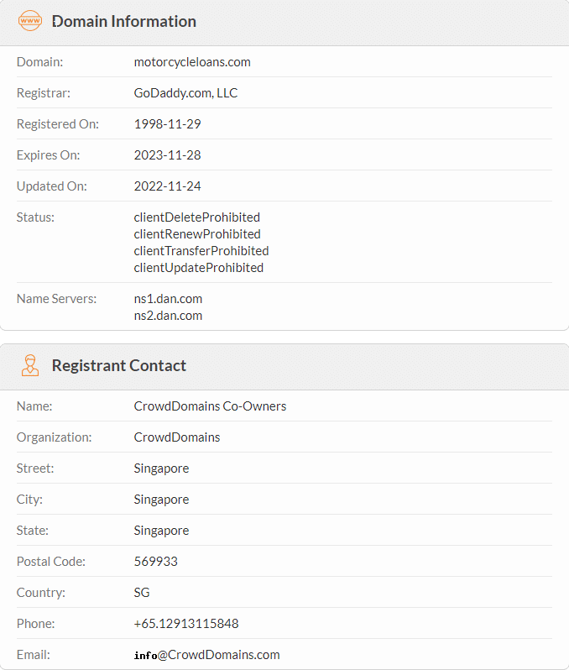Select organization value CrowdDomains

[177, 437]
